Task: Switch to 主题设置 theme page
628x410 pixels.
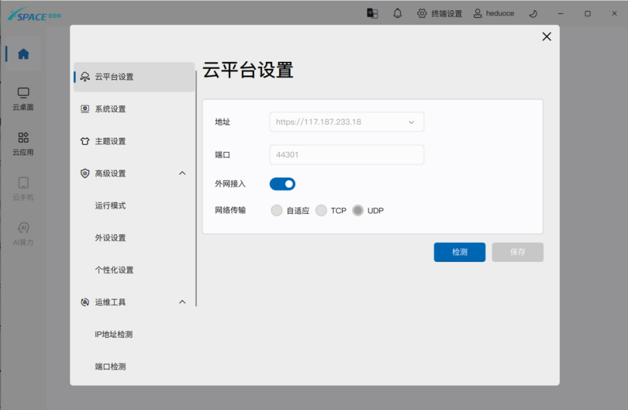Action: click(110, 141)
